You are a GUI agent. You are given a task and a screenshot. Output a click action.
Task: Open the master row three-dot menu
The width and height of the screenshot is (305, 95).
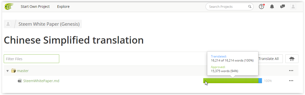click(x=291, y=71)
